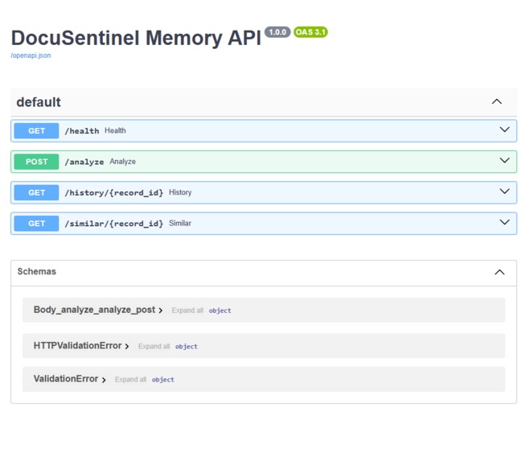Screen dimensions: 521x461
Task: Click Expand all next to ValidationError
Action: pyautogui.click(x=130, y=380)
